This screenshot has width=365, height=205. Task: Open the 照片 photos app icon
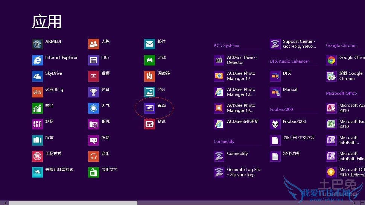click(x=149, y=92)
